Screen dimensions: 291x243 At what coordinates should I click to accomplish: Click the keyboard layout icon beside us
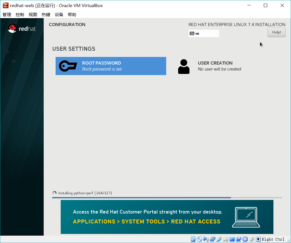click(192, 33)
